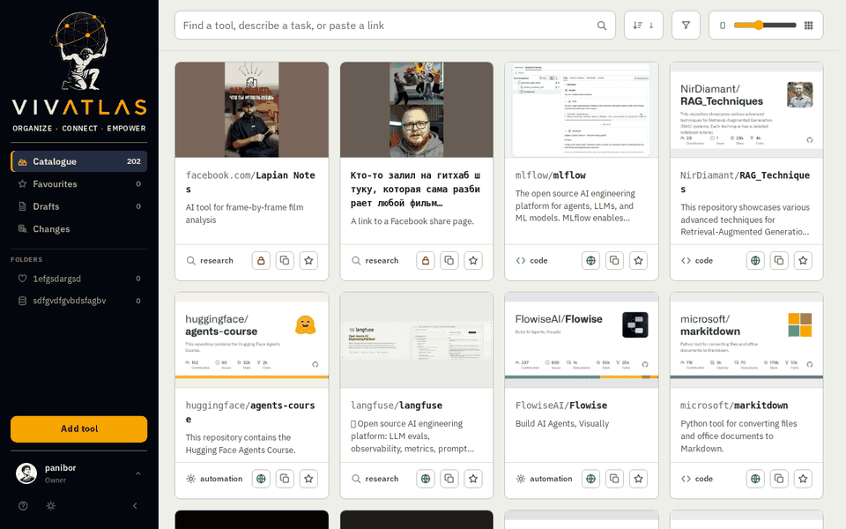Open the sdfgvdfgvbdsfagbv folder
The width and height of the screenshot is (846, 529).
(x=78, y=301)
